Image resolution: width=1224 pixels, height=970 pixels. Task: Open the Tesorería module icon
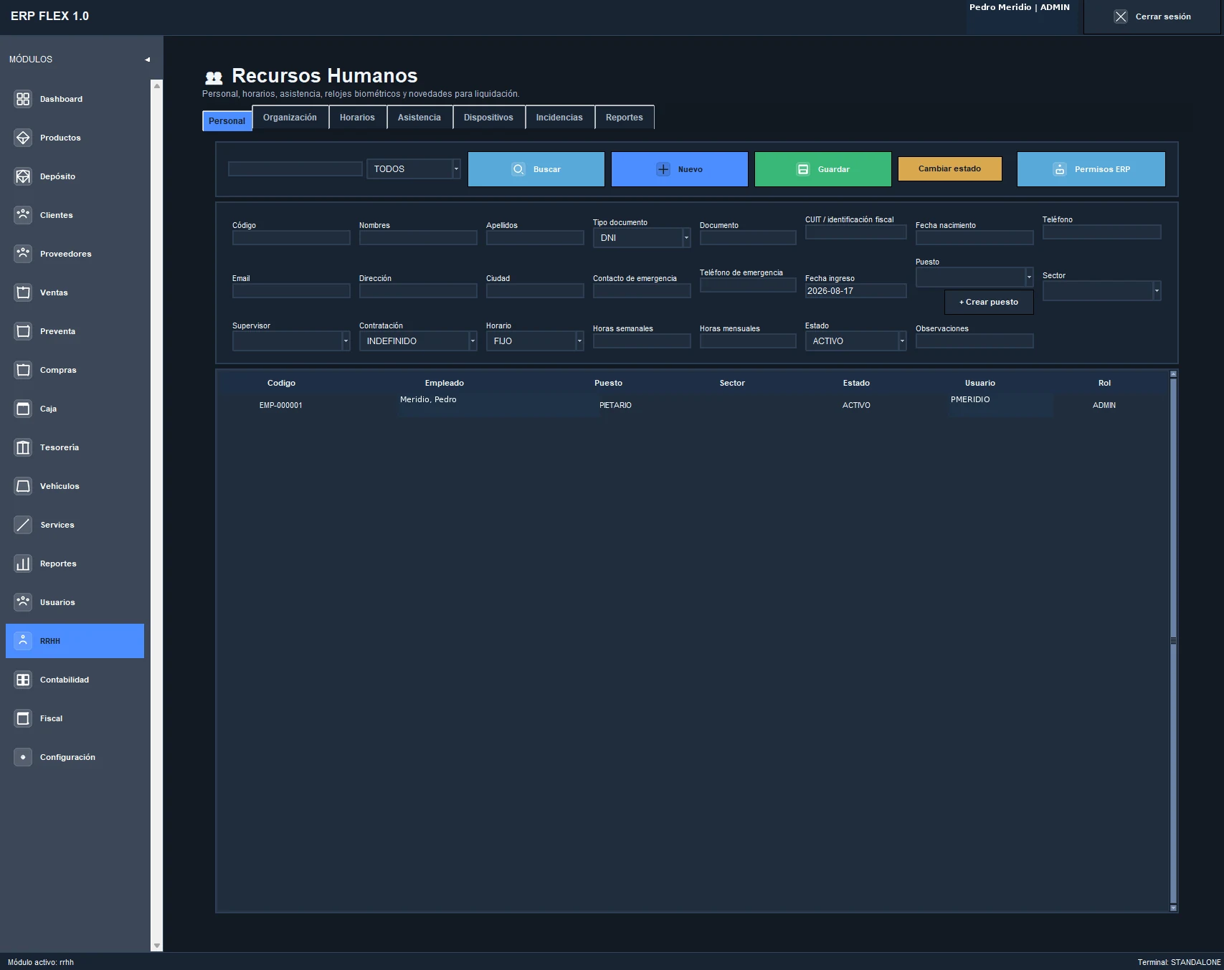[x=23, y=447]
